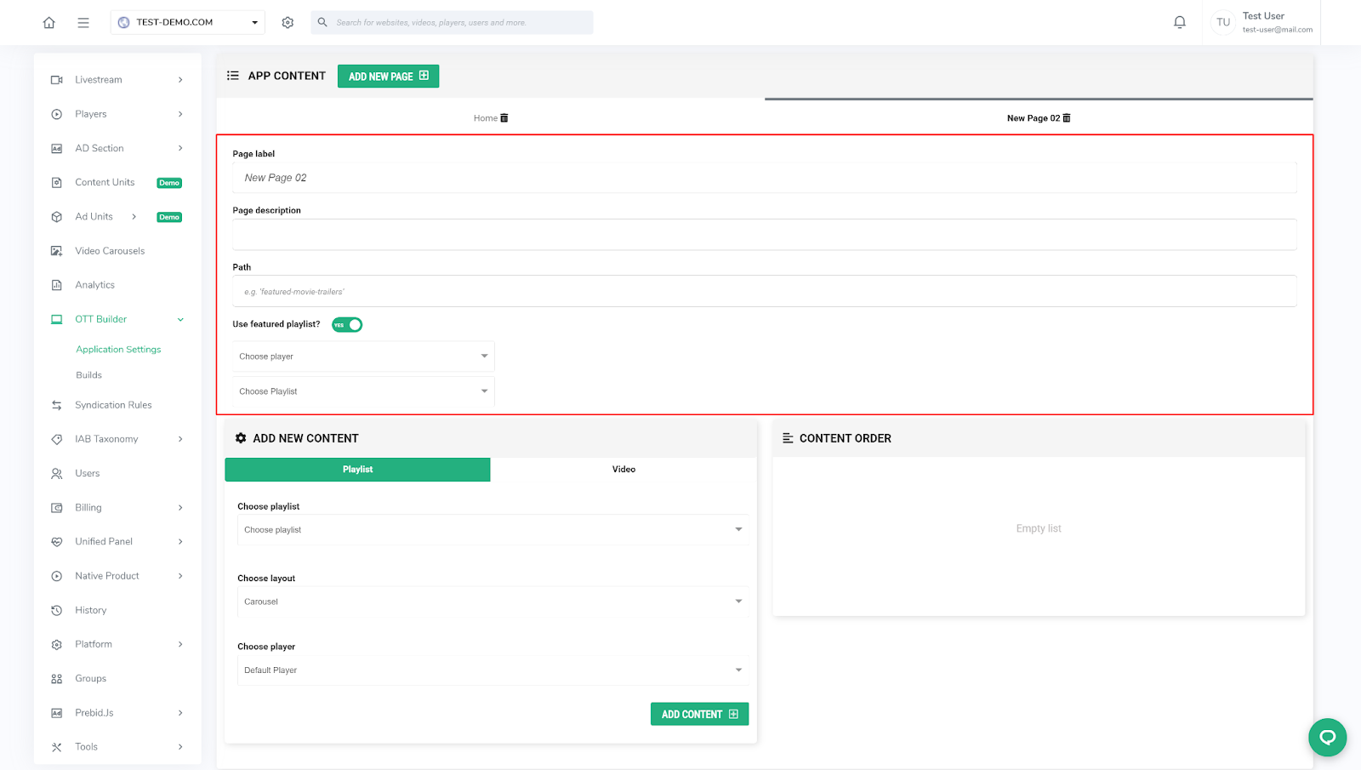Switch to the Video tab
The width and height of the screenshot is (1361, 770).
coord(624,470)
